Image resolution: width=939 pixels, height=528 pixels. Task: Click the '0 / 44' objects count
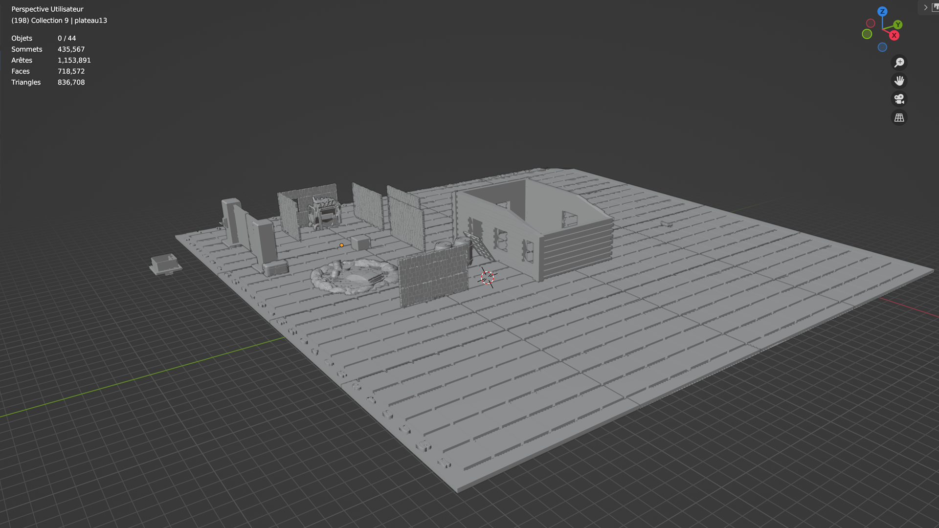67,38
